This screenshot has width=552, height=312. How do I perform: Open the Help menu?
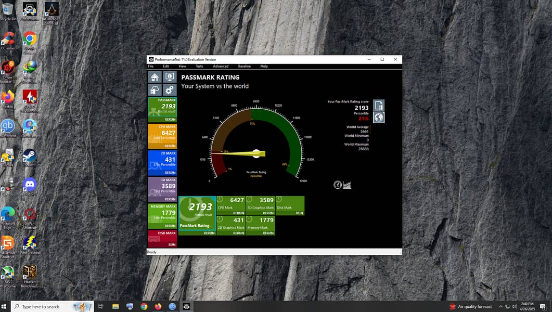[264, 66]
